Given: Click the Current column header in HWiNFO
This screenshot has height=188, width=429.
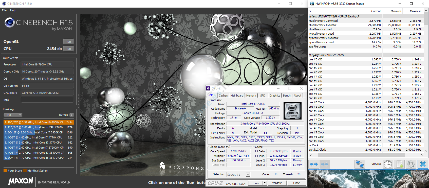Looking at the screenshot, I should pos(372,11).
